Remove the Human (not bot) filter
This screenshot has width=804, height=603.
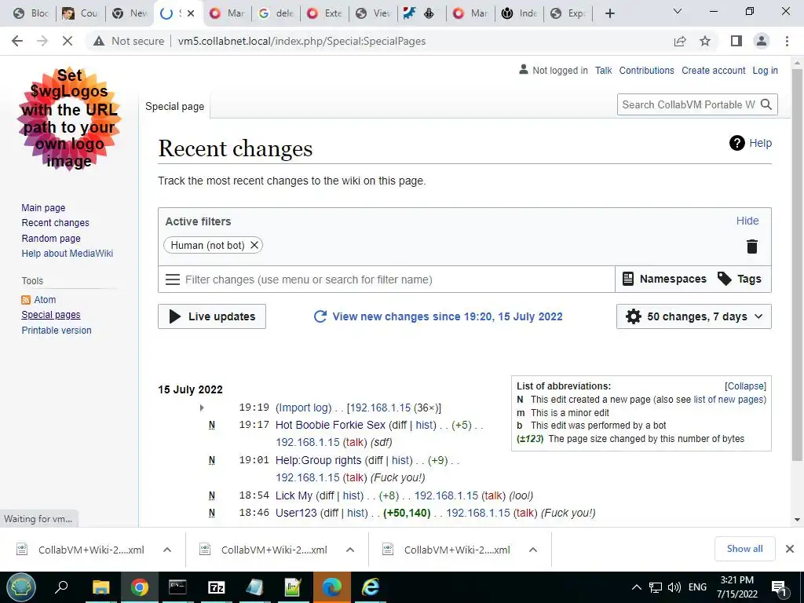[x=254, y=245]
